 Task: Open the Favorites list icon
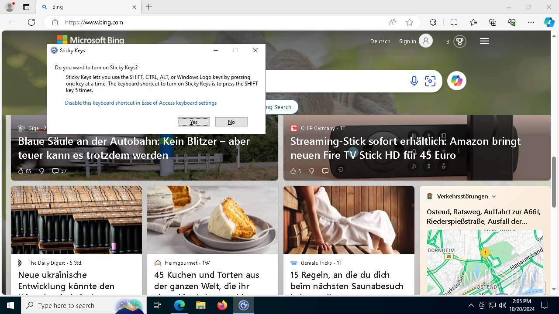pos(473,22)
